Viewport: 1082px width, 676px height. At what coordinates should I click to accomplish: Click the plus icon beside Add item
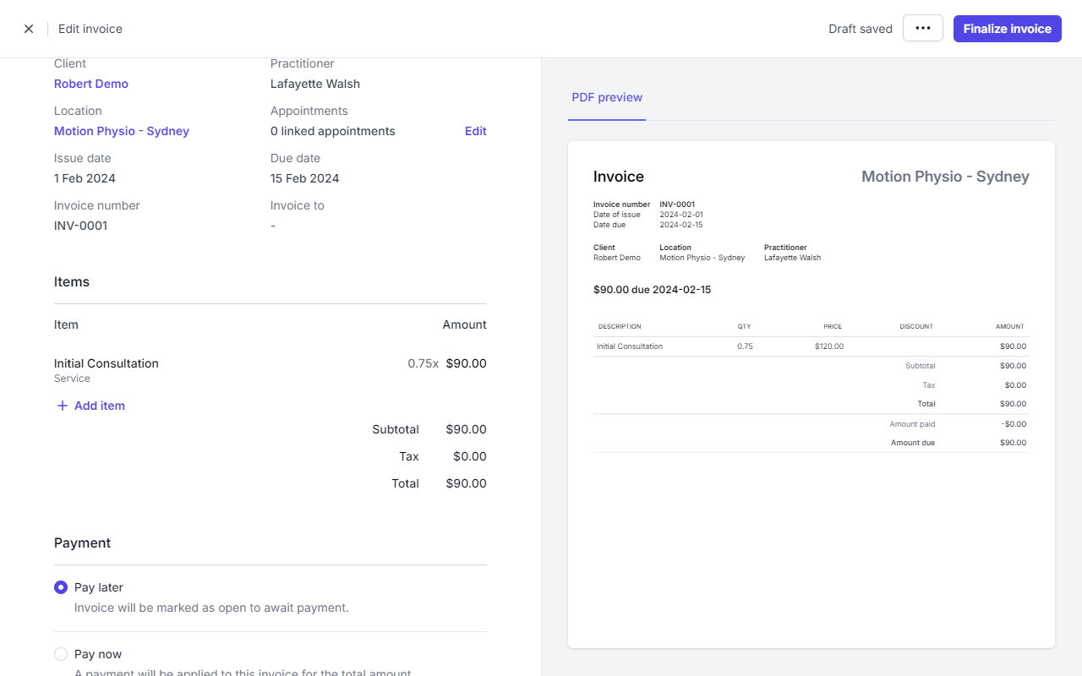(62, 406)
